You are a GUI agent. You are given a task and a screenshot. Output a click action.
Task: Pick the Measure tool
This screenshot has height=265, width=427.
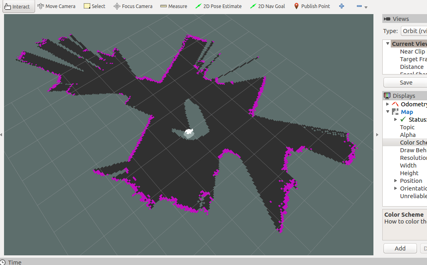pyautogui.click(x=174, y=6)
